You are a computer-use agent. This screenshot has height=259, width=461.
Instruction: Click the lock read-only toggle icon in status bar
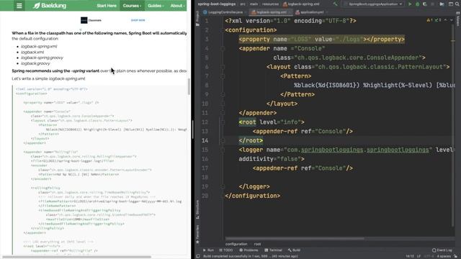tap(456, 256)
